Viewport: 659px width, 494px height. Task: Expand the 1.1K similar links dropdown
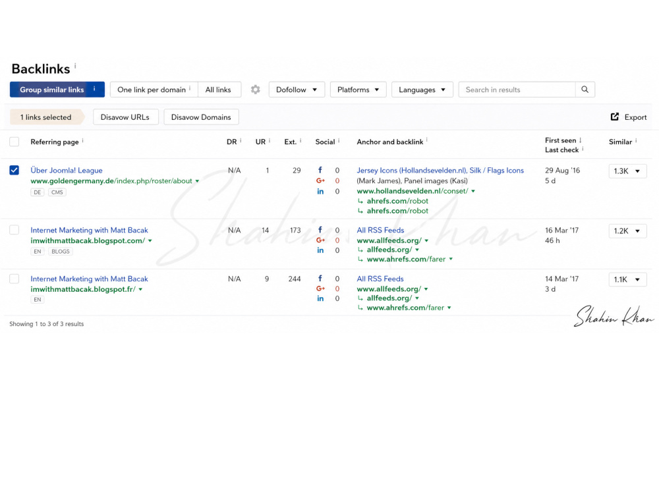(627, 279)
